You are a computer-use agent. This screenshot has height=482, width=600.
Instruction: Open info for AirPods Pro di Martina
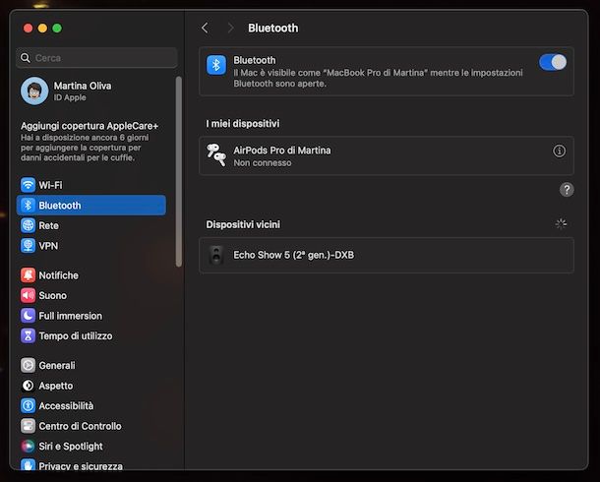559,151
